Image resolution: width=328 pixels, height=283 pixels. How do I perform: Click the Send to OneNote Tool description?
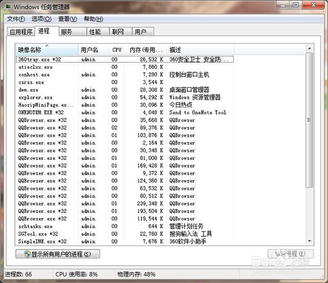point(198,112)
